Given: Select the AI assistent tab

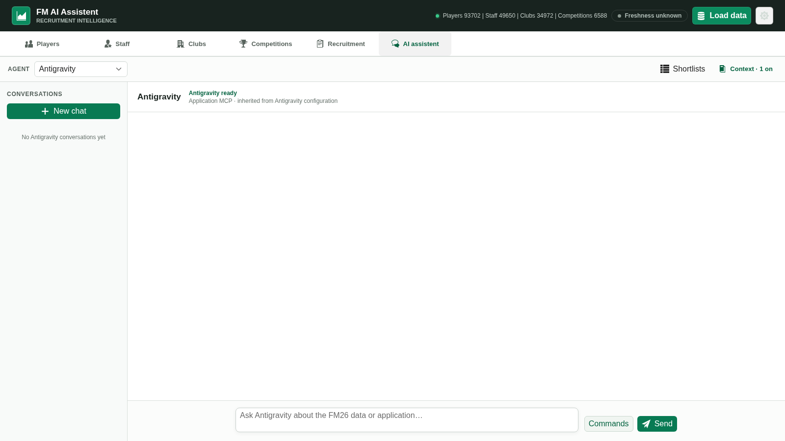Looking at the screenshot, I should coord(415,44).
